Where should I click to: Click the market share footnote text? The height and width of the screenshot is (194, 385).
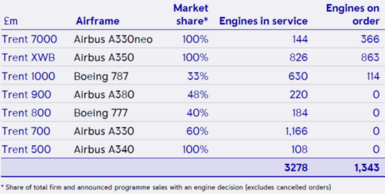[166, 188]
